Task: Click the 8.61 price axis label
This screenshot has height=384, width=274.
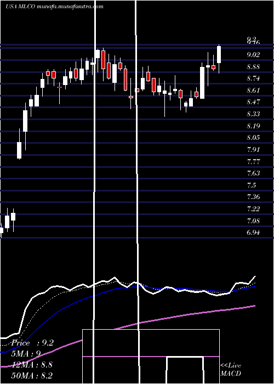Action: pos(253,91)
